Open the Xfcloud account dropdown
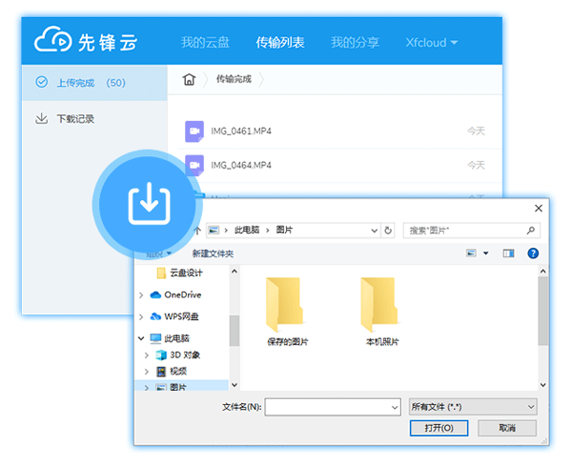572x465 pixels. click(431, 43)
